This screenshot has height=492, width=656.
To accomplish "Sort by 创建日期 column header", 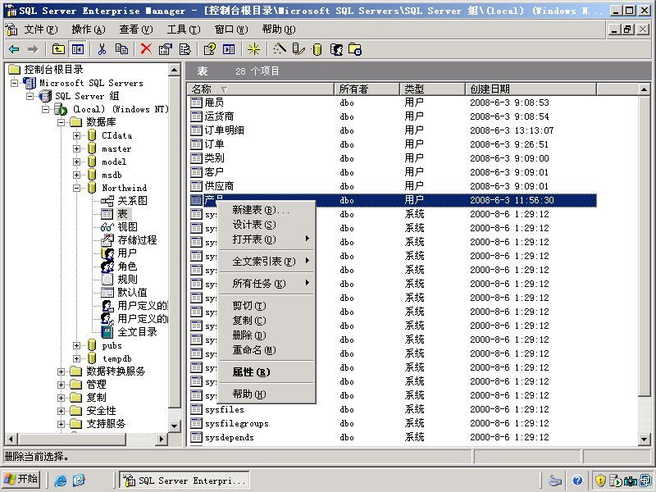I will [531, 89].
